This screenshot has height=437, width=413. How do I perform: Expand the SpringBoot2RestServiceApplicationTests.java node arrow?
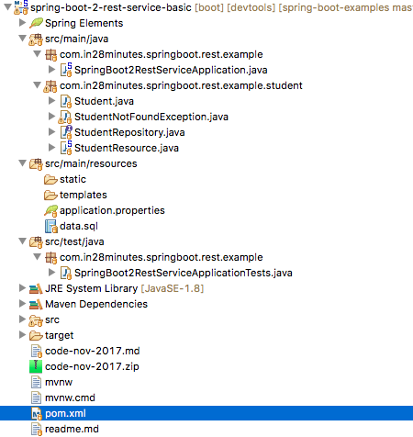pos(51,273)
